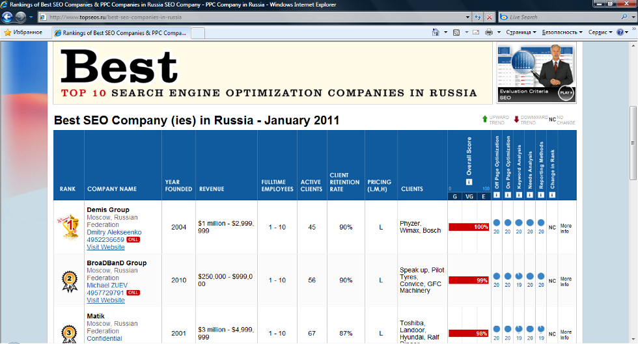Click the rank 1 trophy icon
This screenshot has height=344, width=638.
69,226
